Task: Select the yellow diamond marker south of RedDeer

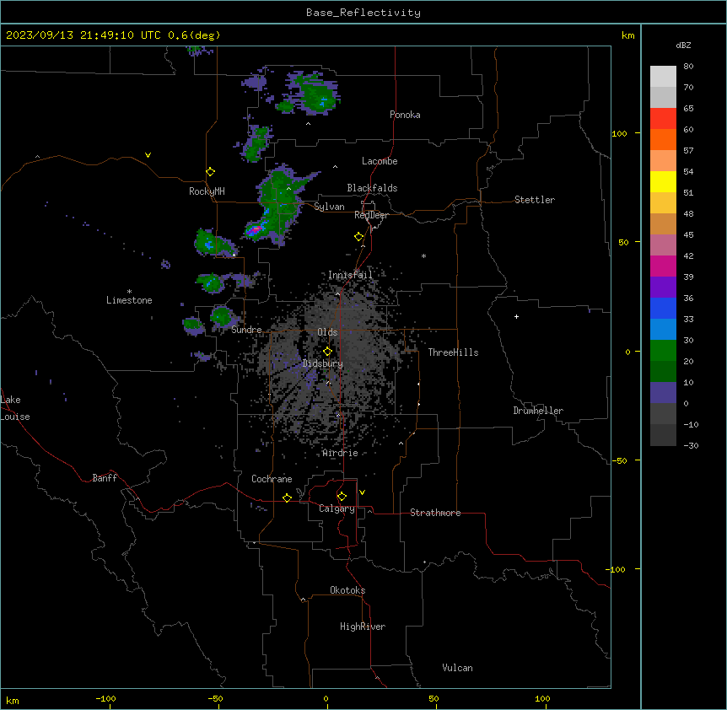Action: coord(359,237)
